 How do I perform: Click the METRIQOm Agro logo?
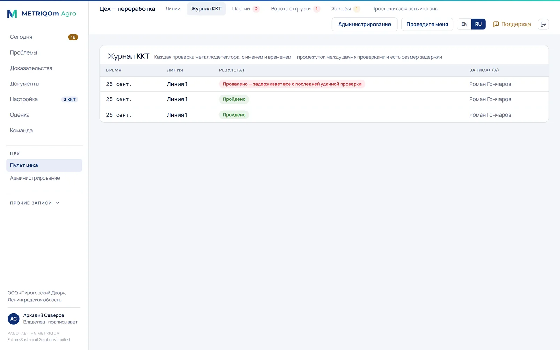(x=42, y=14)
